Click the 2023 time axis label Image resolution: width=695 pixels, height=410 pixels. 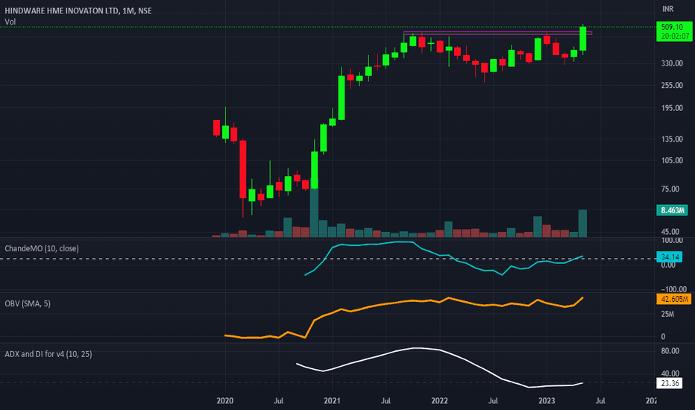547,401
